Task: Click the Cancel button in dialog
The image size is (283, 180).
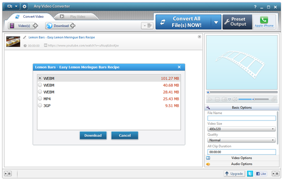Action: coord(125,135)
